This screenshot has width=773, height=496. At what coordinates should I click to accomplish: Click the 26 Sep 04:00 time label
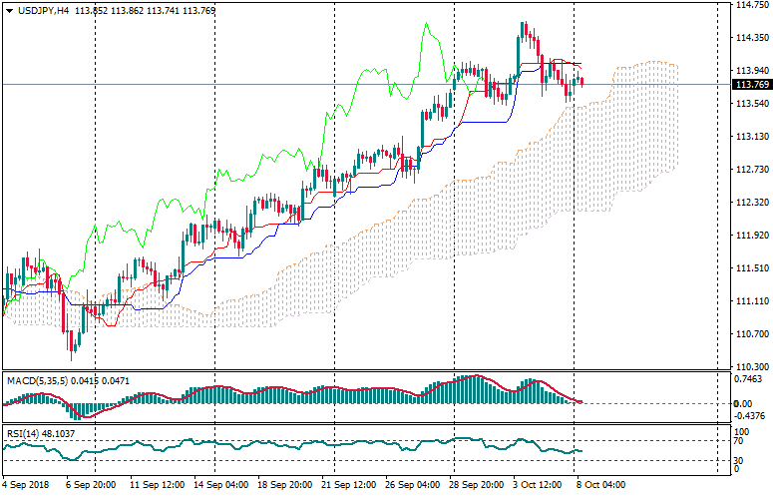click(x=411, y=485)
